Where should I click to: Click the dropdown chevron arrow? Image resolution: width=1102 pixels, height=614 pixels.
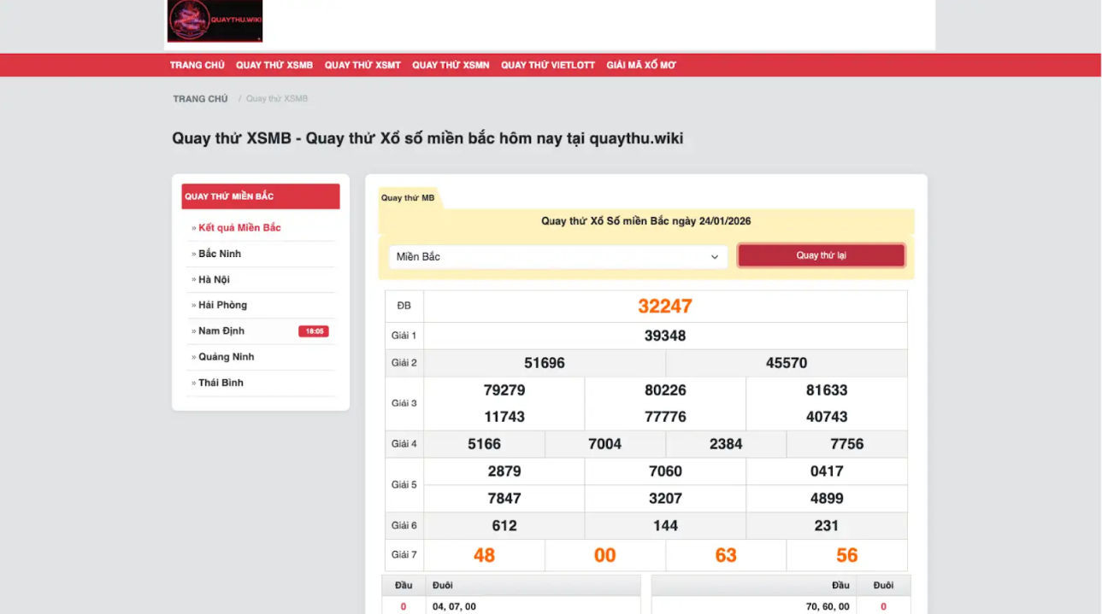click(715, 257)
